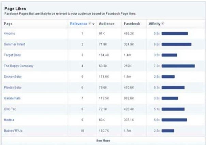Select the Target Baby page

tap(12, 55)
